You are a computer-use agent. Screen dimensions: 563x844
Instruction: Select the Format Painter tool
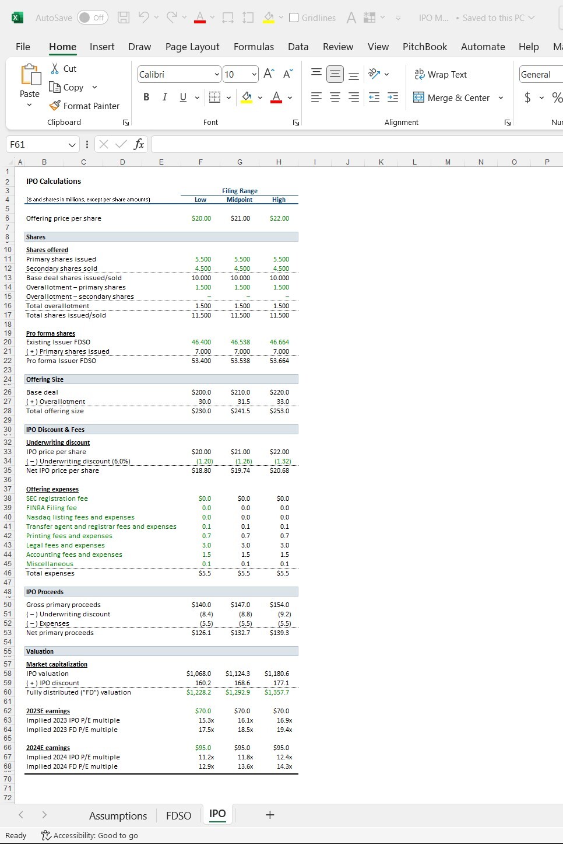coord(85,106)
